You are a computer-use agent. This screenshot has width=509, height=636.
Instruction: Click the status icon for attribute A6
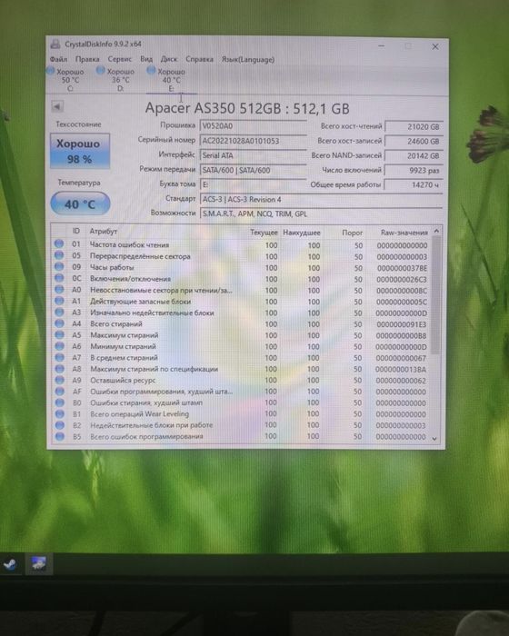(x=59, y=346)
